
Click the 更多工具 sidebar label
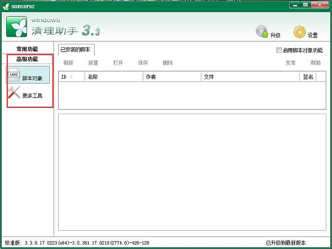click(x=32, y=96)
